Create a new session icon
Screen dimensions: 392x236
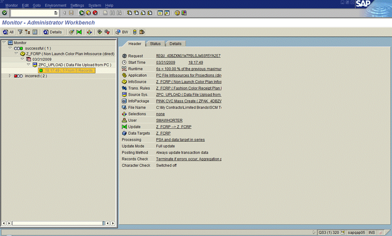160,13
